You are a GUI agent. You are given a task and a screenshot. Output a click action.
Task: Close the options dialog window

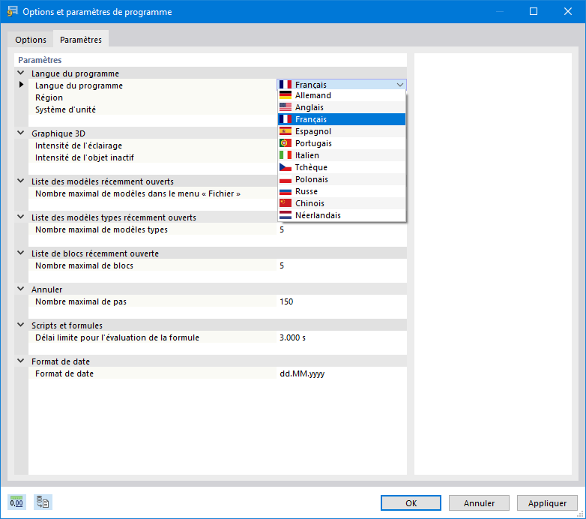[x=568, y=11]
